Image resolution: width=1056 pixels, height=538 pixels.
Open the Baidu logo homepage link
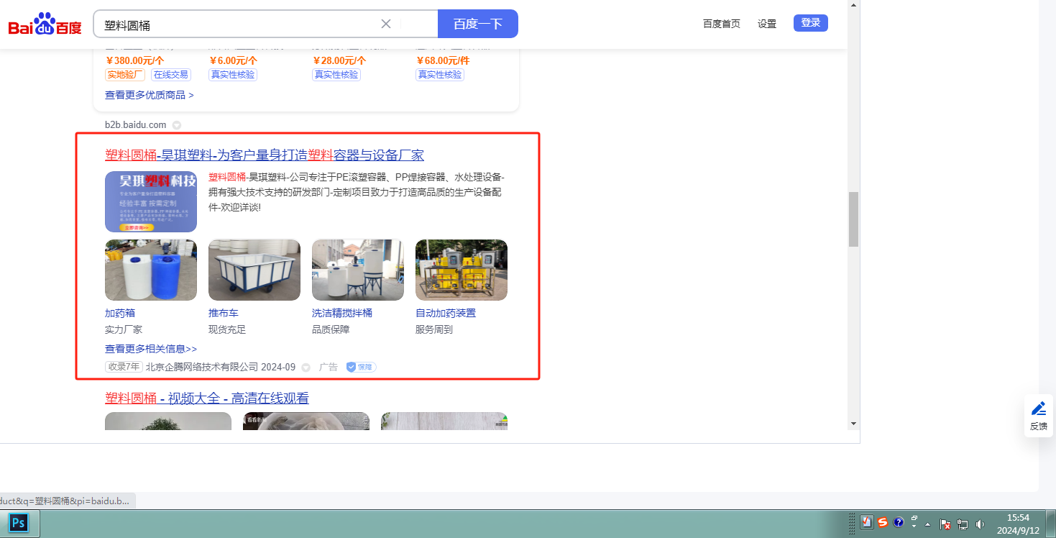click(x=45, y=24)
